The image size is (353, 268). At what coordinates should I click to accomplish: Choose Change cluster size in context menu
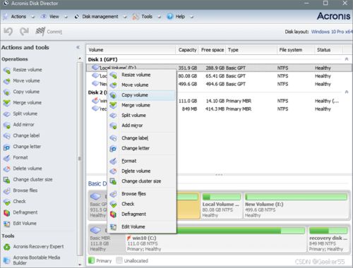[x=142, y=181]
